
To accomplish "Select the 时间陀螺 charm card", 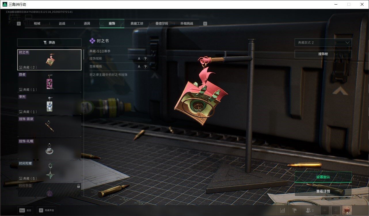I will (49, 171).
